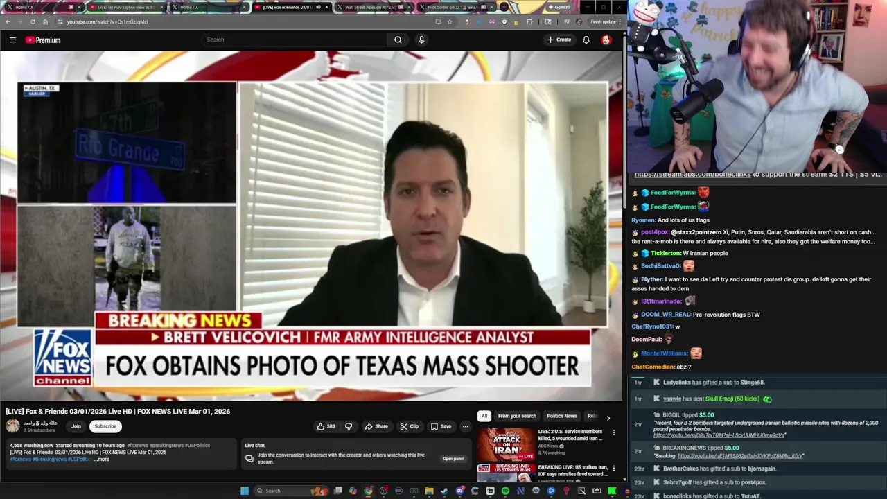Image resolution: width=887 pixels, height=499 pixels.
Task: Open the YouTube account avatar menu
Action: click(x=606, y=40)
